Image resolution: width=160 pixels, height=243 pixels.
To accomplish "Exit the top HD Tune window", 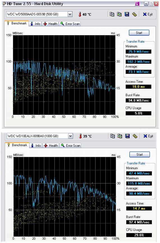I will coord(148,14).
